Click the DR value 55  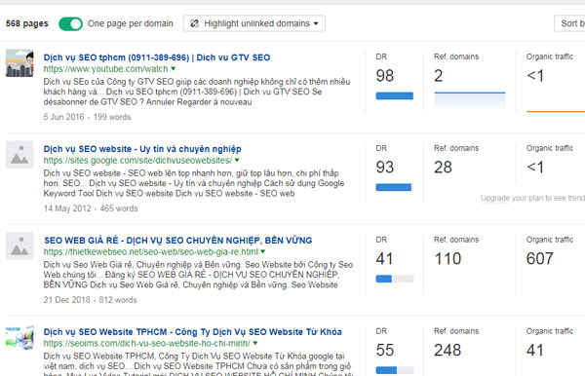click(x=385, y=350)
